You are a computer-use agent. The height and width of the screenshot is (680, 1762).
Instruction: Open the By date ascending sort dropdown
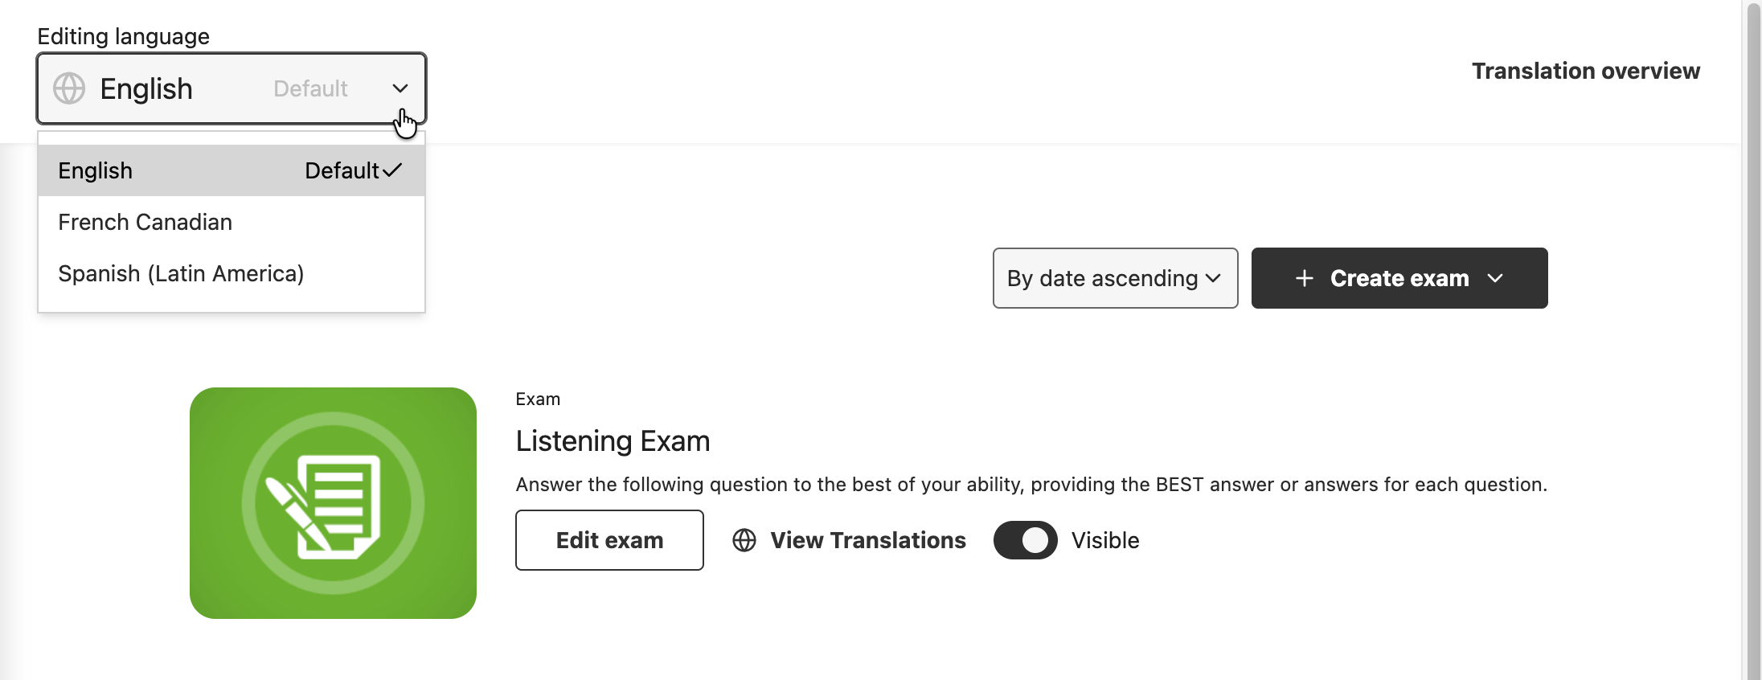click(1115, 278)
